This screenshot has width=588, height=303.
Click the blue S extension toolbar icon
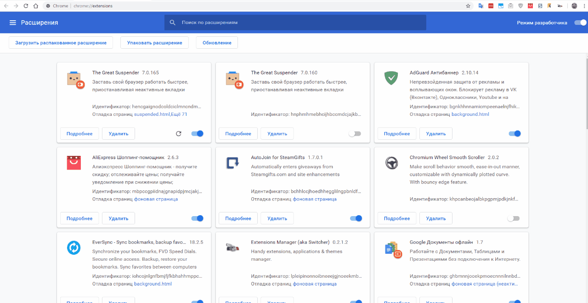click(540, 6)
